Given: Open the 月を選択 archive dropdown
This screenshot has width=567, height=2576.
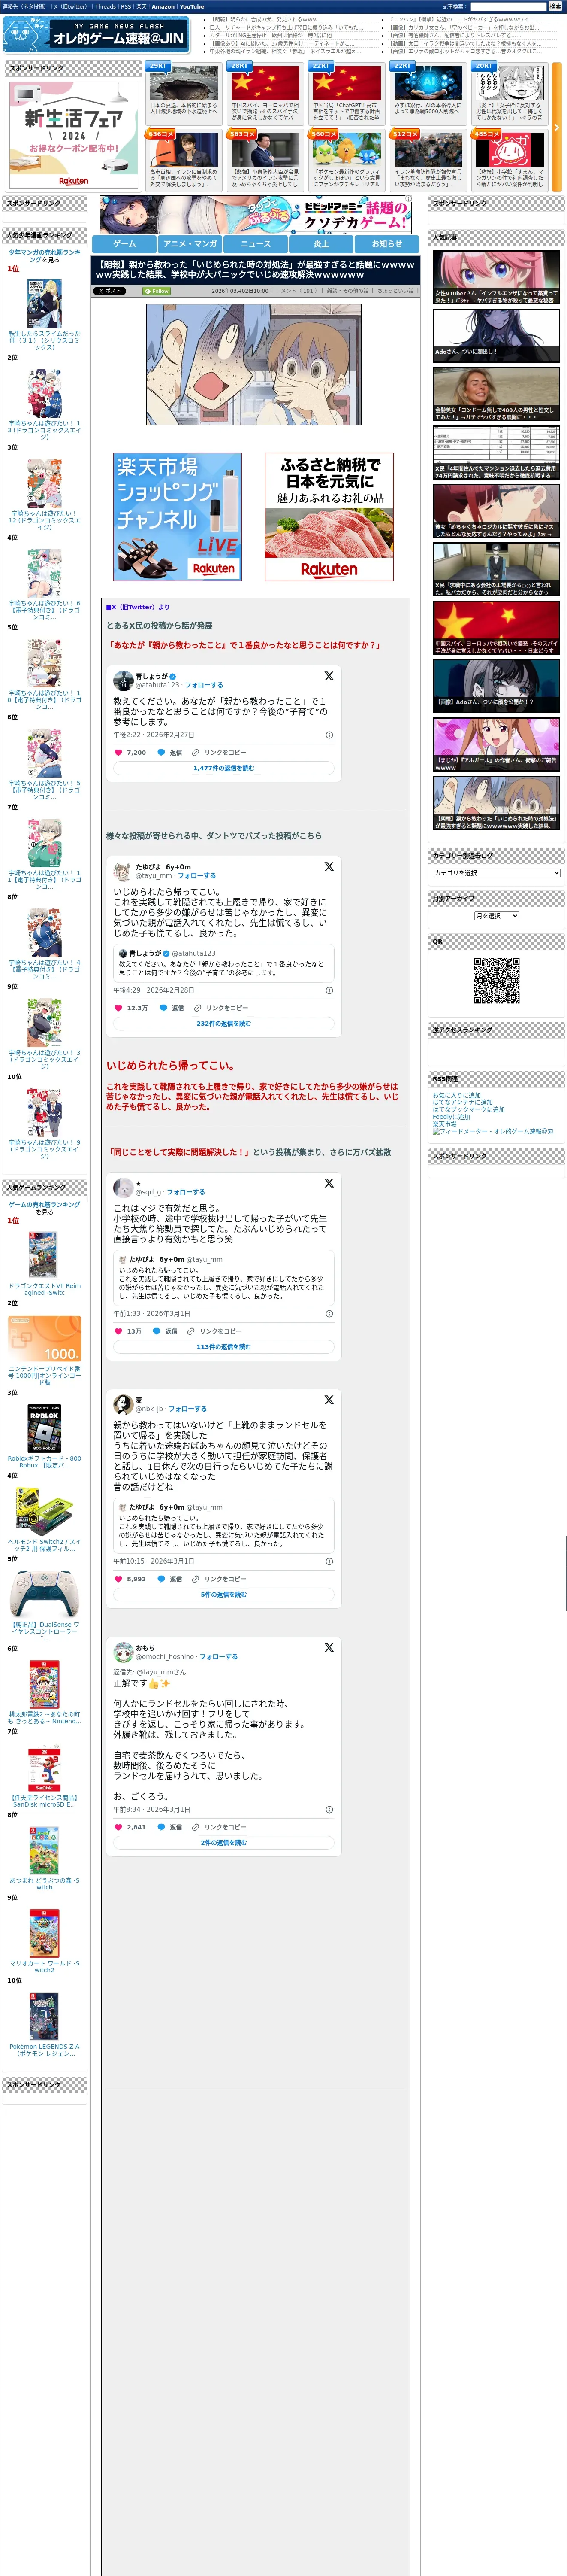Looking at the screenshot, I should [496, 916].
